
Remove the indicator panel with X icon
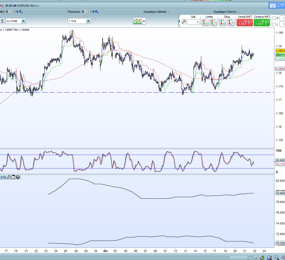pyautogui.click(x=18, y=177)
